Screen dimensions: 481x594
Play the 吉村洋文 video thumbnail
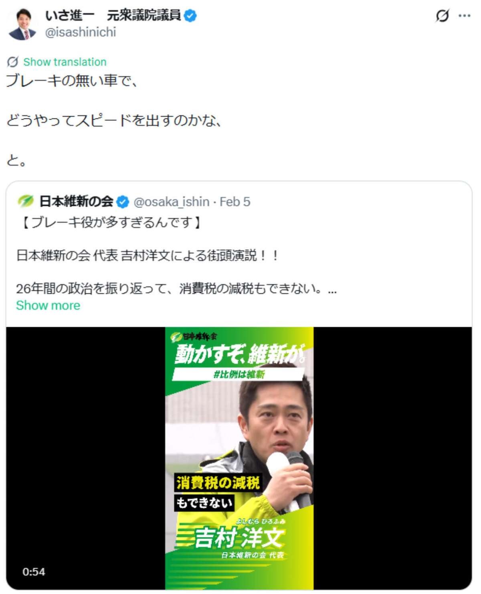(x=239, y=458)
